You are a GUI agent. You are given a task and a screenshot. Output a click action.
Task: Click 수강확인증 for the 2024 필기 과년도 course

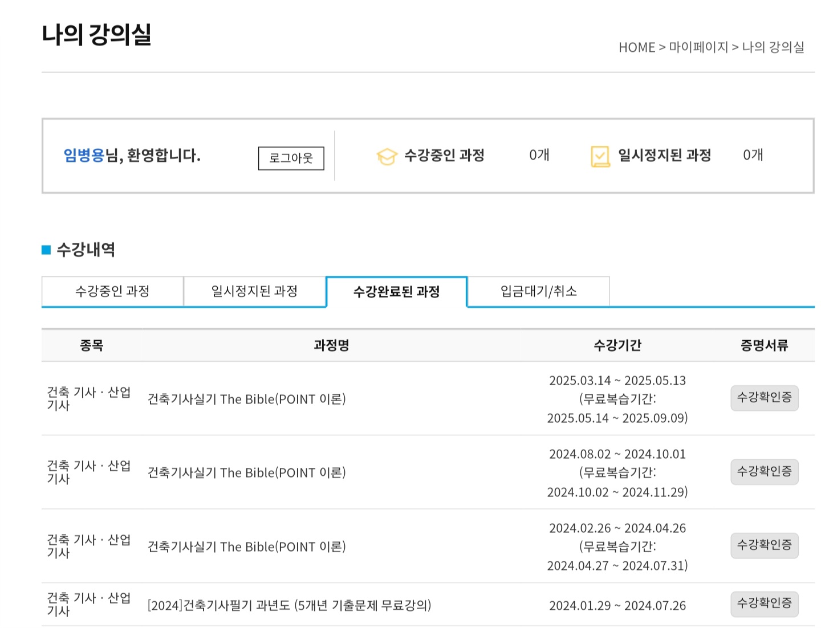coord(764,603)
